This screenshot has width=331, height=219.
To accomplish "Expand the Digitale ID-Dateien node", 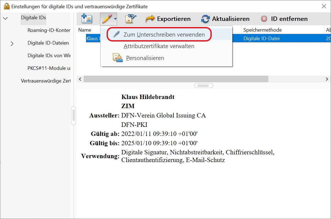I will click(x=12, y=43).
